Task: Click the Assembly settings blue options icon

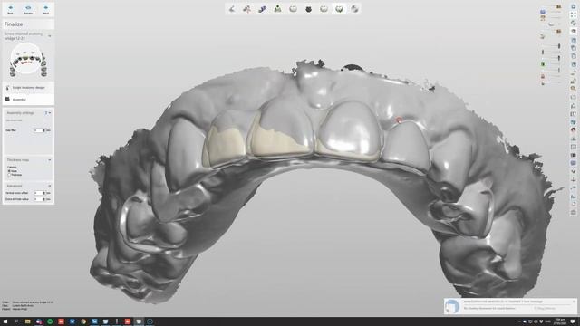Action: (x=46, y=112)
